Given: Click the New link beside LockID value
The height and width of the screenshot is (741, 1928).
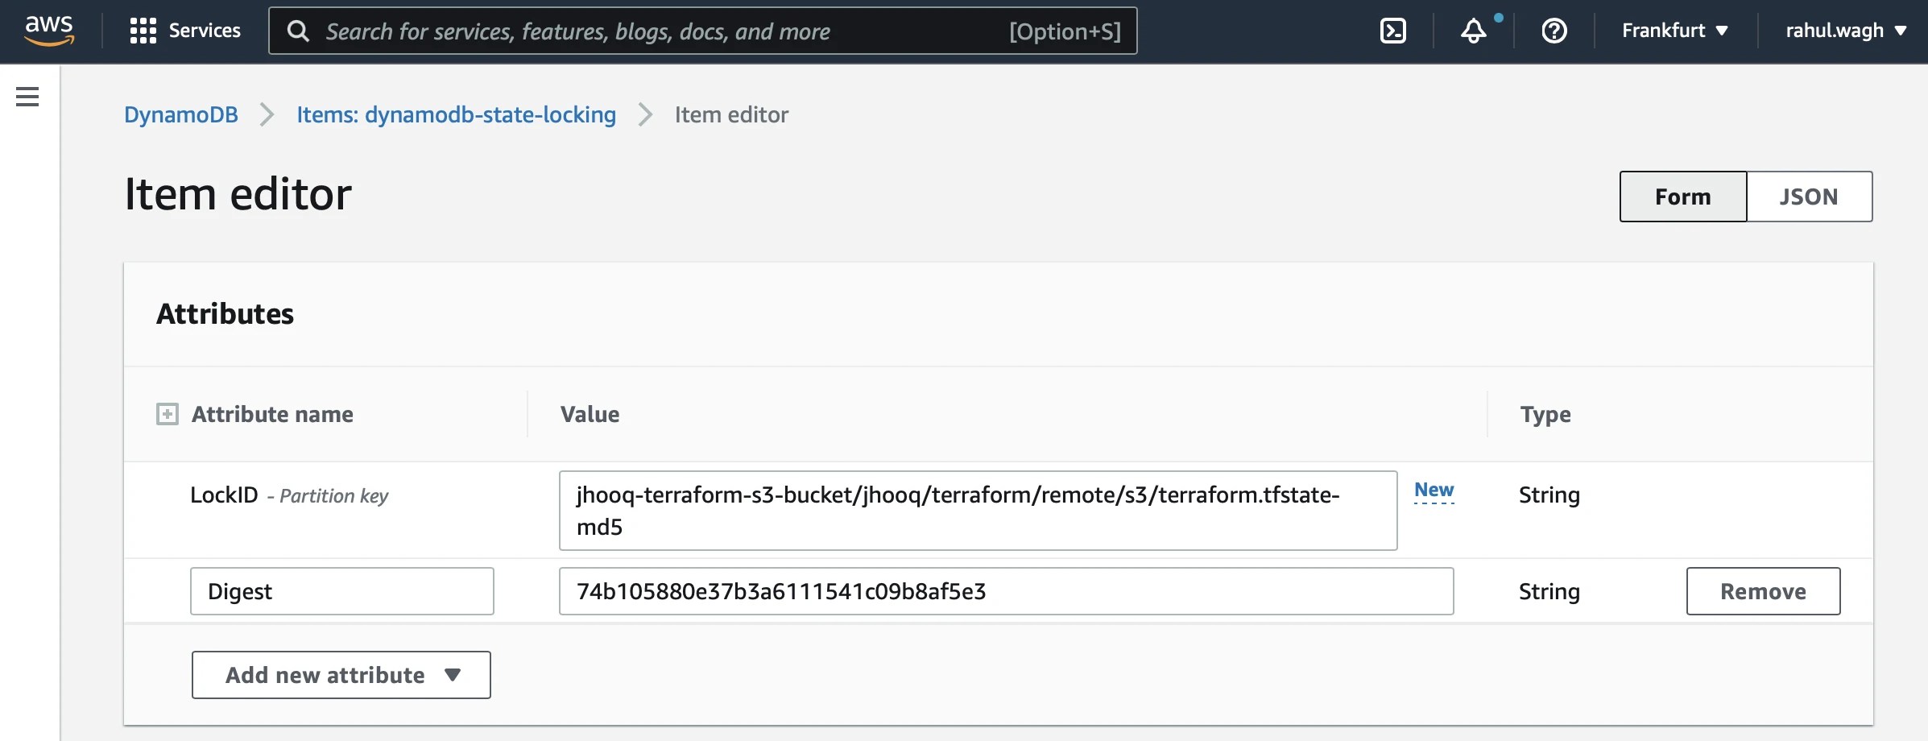Looking at the screenshot, I should (1434, 490).
